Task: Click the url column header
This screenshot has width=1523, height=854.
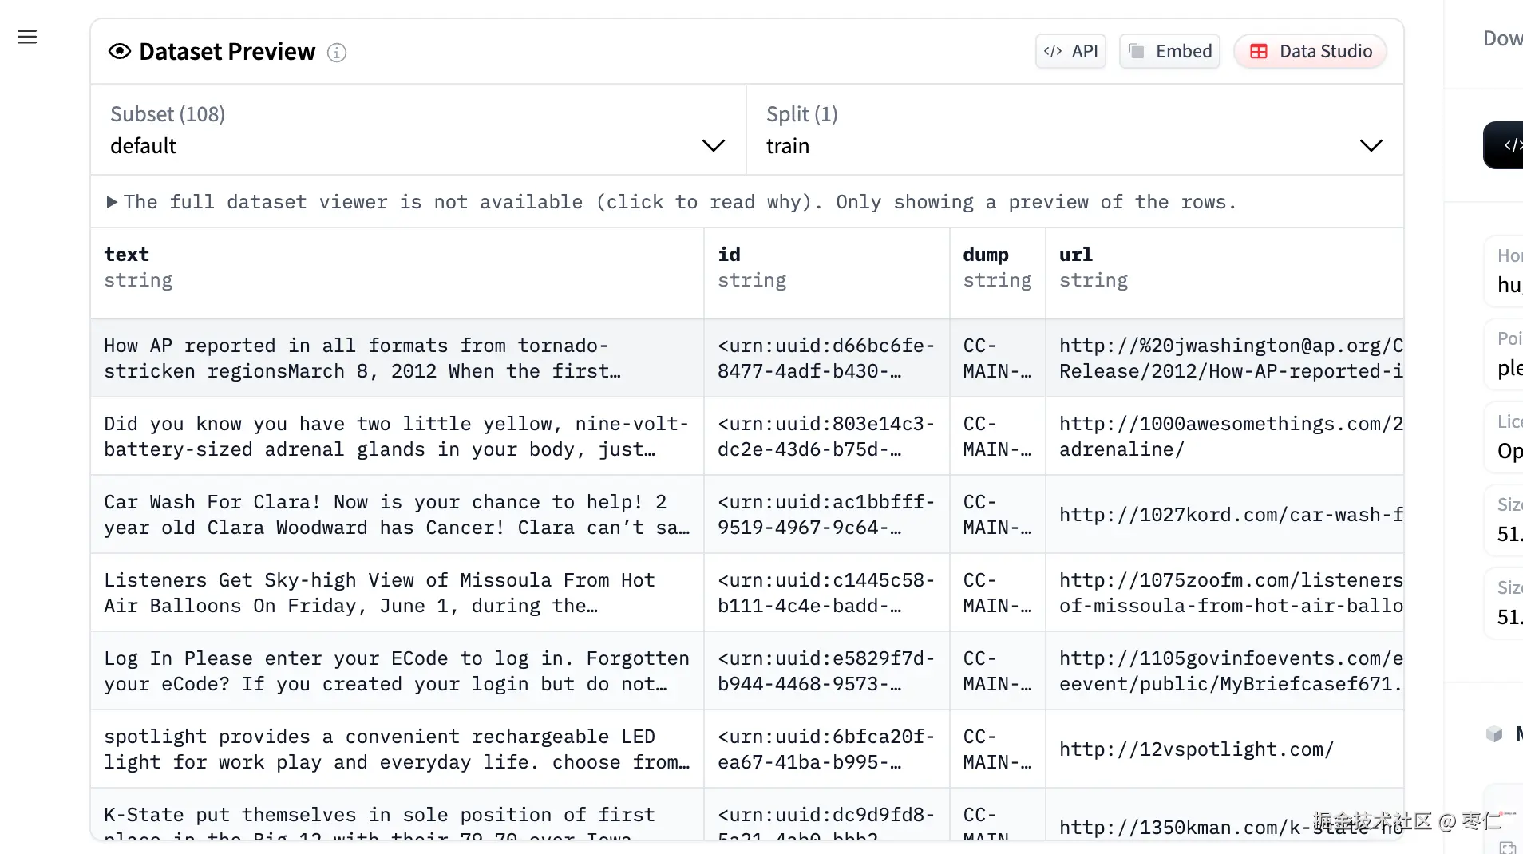Action: 1075,255
